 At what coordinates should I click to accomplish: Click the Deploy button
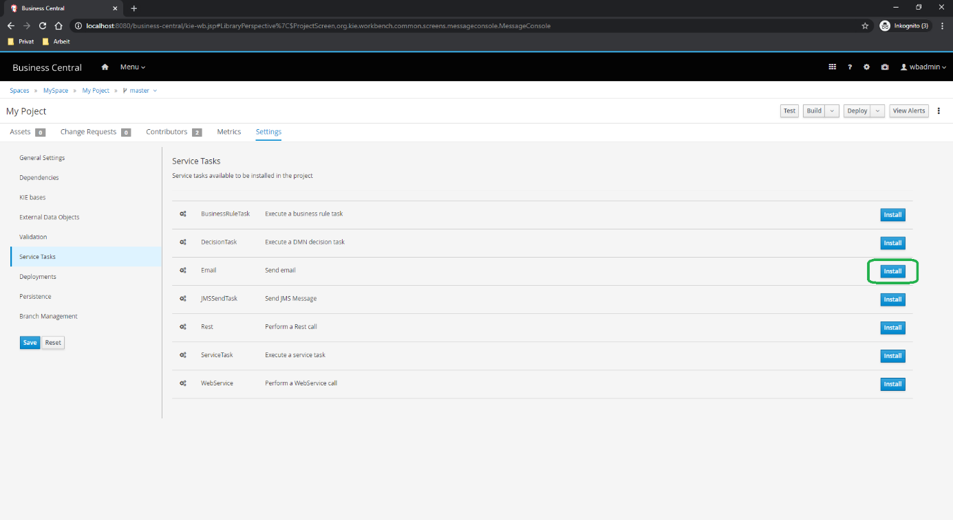point(857,111)
